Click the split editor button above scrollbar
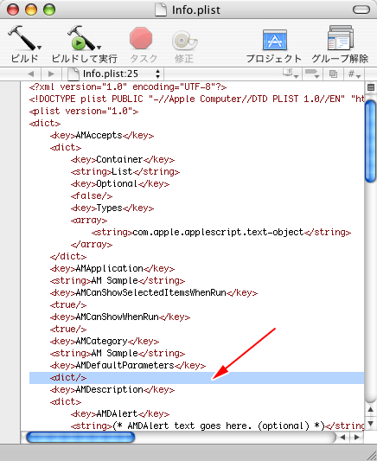377x461 pixels. (x=371, y=87)
